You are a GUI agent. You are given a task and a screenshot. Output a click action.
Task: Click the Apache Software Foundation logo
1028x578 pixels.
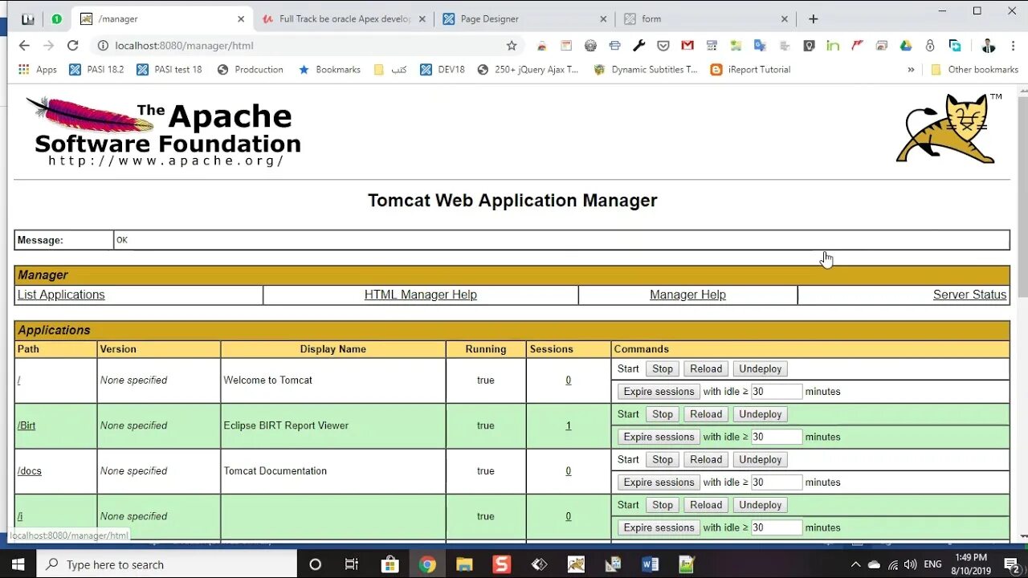(164, 132)
